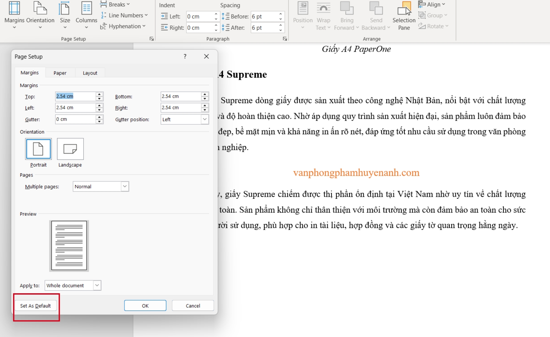Decrease Indent Right with down arrow
The image size is (550, 337).
(x=216, y=30)
